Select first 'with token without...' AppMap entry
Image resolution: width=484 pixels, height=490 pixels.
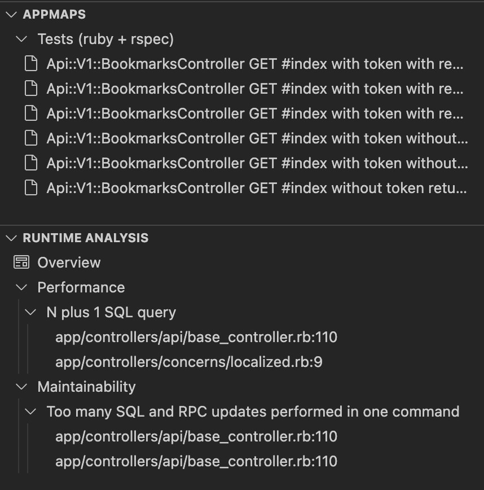click(257, 138)
